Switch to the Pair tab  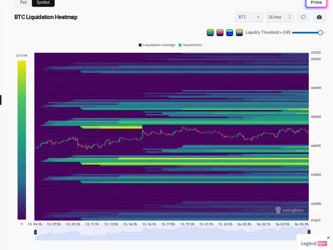coord(24,2)
